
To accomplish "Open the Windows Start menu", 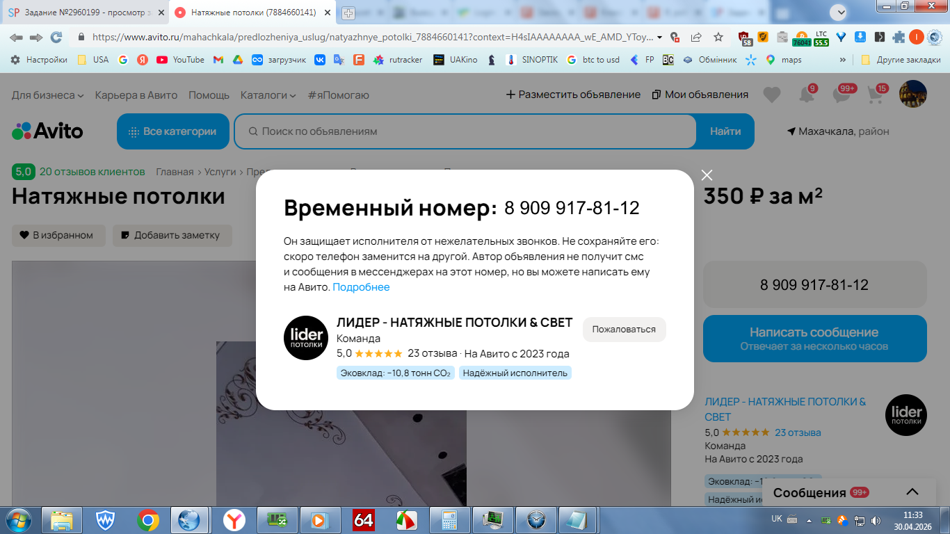I will (18, 519).
